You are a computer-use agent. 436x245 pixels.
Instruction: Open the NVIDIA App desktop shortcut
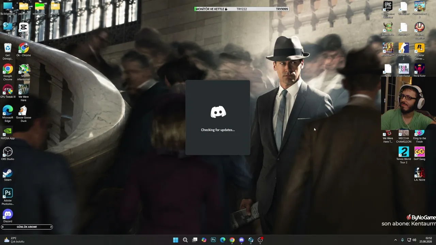coord(7,133)
